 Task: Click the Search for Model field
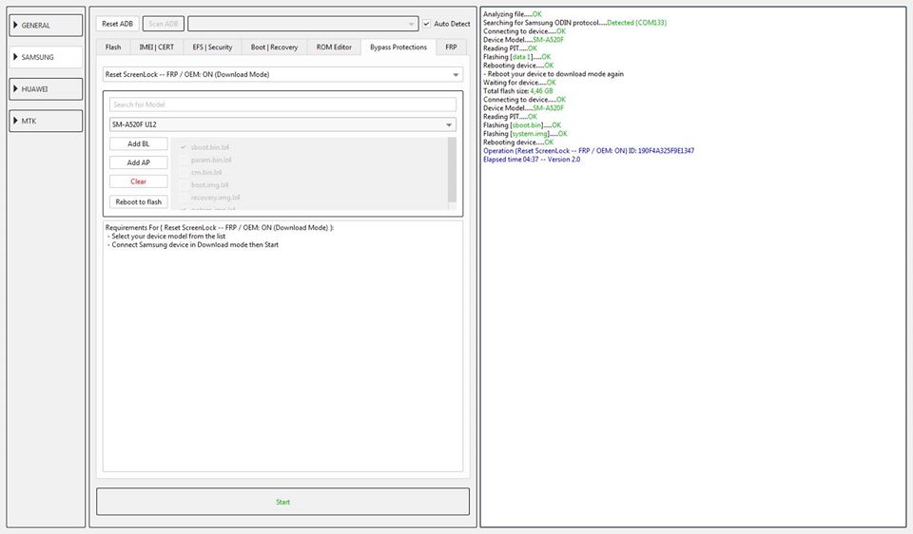coord(283,105)
